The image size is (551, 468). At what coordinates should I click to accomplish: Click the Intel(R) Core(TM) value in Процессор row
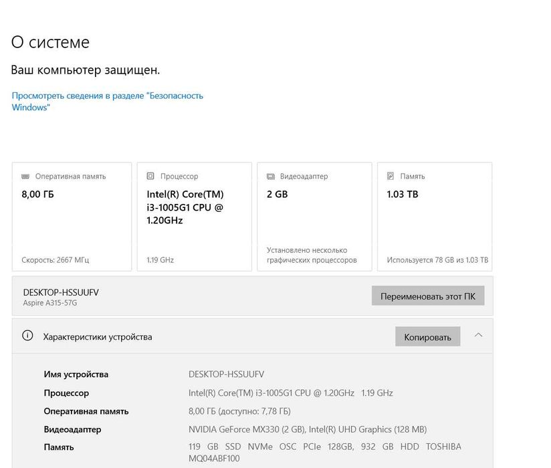[291, 393]
